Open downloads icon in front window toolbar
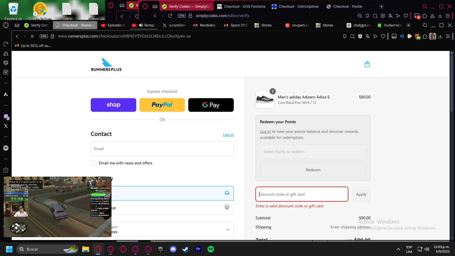455x256 pixels. click(x=440, y=36)
